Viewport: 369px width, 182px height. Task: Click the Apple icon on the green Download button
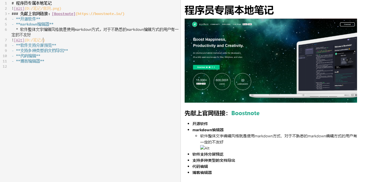[x=206, y=67]
